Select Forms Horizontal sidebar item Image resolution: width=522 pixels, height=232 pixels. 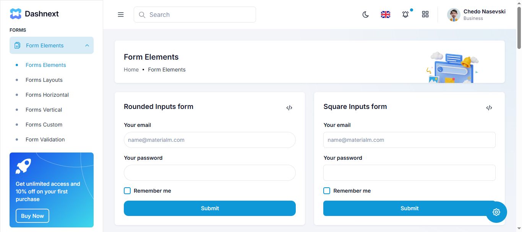pyautogui.click(x=47, y=95)
